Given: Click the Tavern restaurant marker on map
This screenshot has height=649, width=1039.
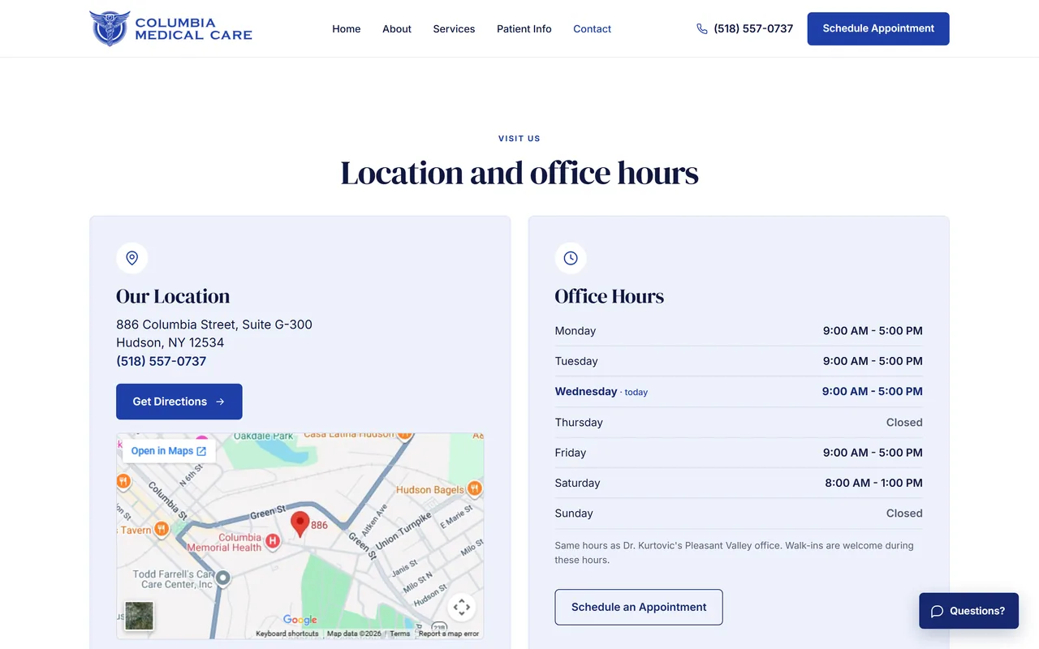Looking at the screenshot, I should point(162,529).
